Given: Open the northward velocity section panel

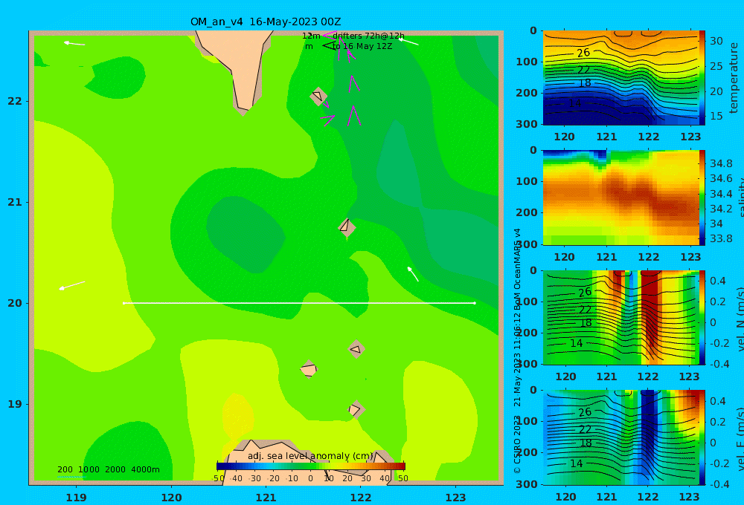Looking at the screenshot, I should point(620,317).
